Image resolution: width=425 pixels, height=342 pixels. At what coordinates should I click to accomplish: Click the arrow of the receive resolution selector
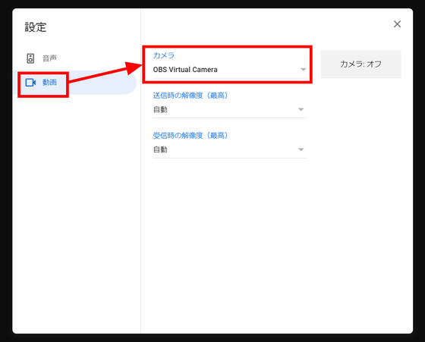click(x=301, y=149)
